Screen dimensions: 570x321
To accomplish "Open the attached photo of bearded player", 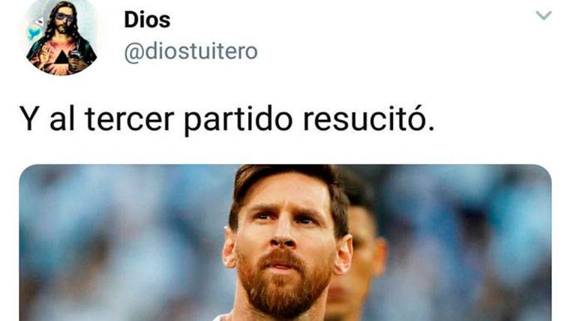I will click(285, 242).
